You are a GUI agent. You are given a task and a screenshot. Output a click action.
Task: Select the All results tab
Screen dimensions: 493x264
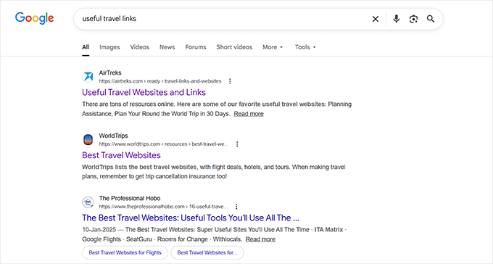point(86,47)
